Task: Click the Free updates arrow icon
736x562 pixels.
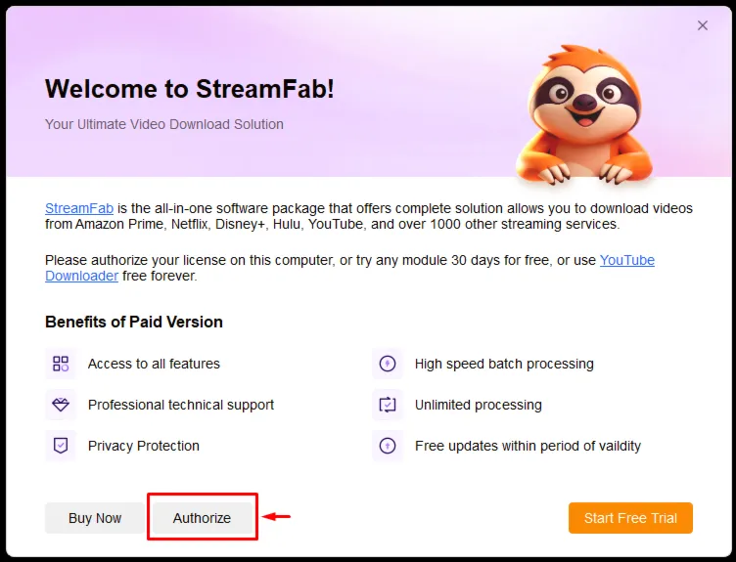Action: click(x=388, y=446)
